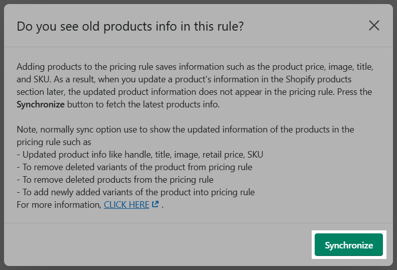Click the bold Synchronize word in the paragraph

click(41, 104)
